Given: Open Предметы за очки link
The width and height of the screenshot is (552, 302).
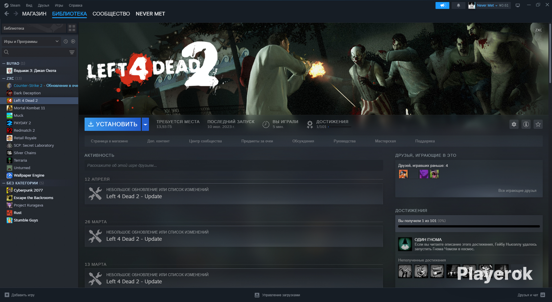Looking at the screenshot, I should 257,141.
